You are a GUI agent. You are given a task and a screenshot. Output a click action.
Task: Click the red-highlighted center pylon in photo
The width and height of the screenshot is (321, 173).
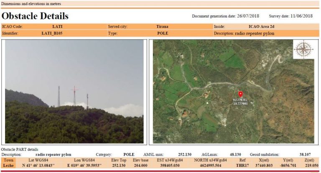(74, 95)
